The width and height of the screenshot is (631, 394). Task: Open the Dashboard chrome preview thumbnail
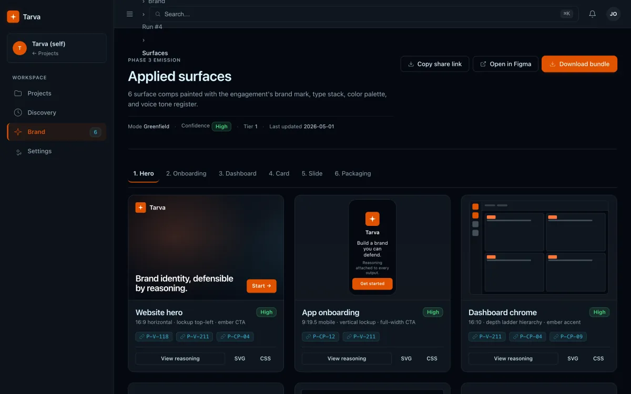click(x=539, y=247)
